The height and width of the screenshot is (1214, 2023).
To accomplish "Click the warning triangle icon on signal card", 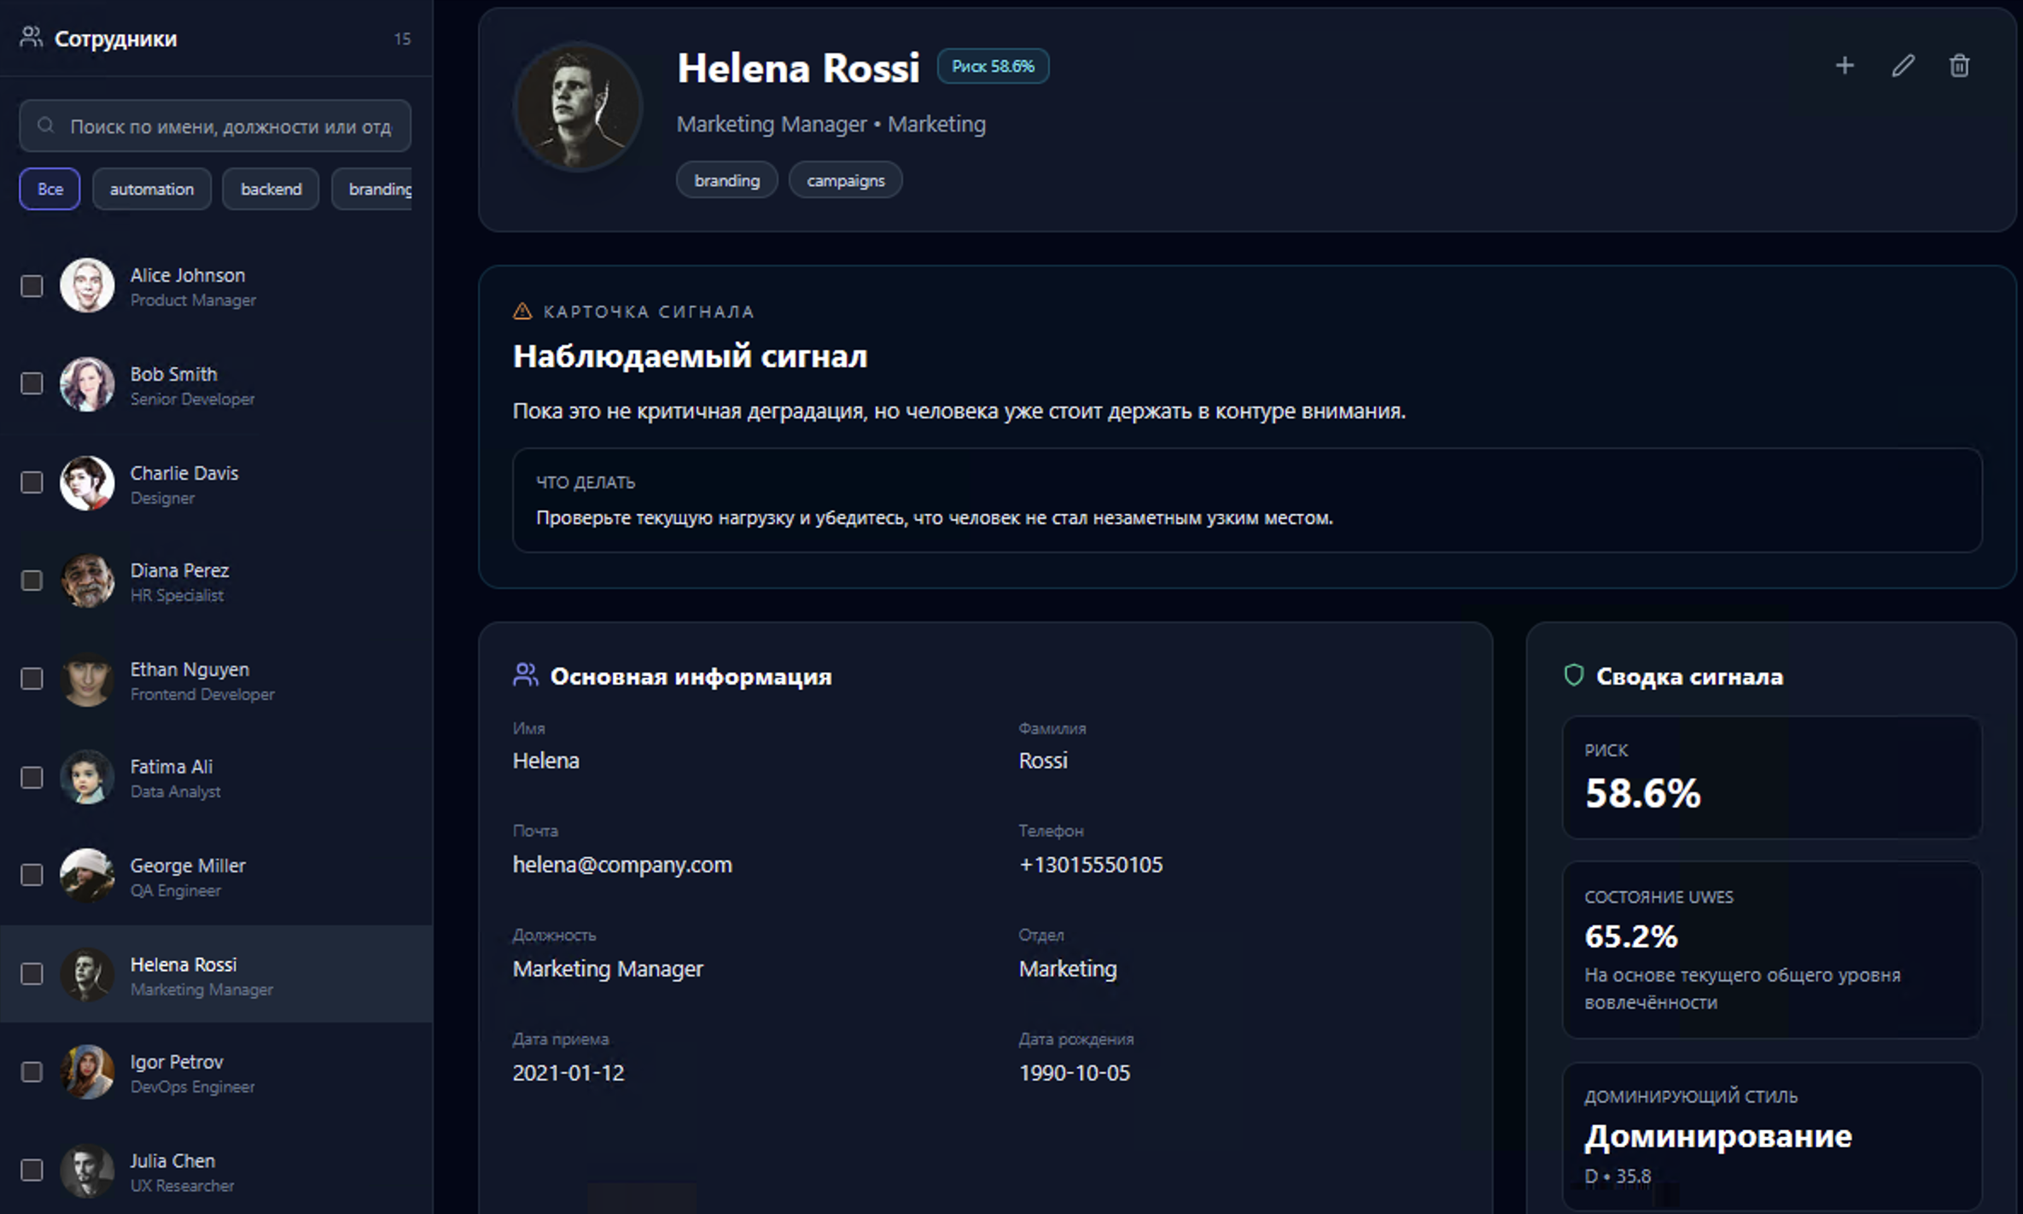I will point(522,311).
